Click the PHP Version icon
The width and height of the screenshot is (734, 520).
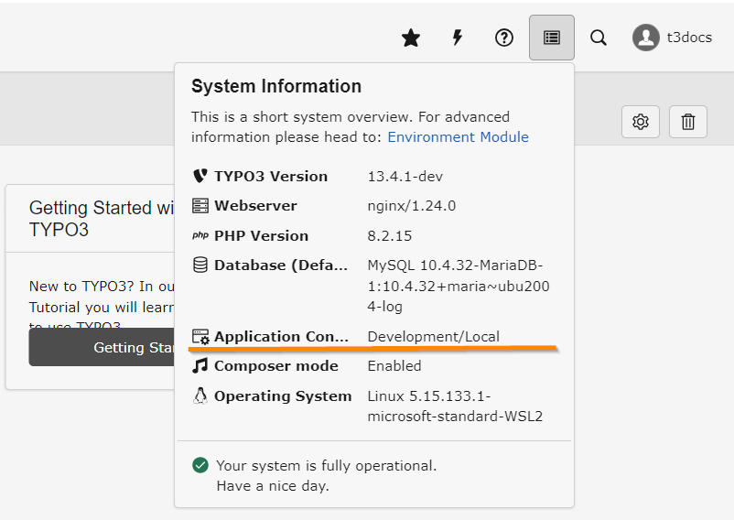click(200, 235)
